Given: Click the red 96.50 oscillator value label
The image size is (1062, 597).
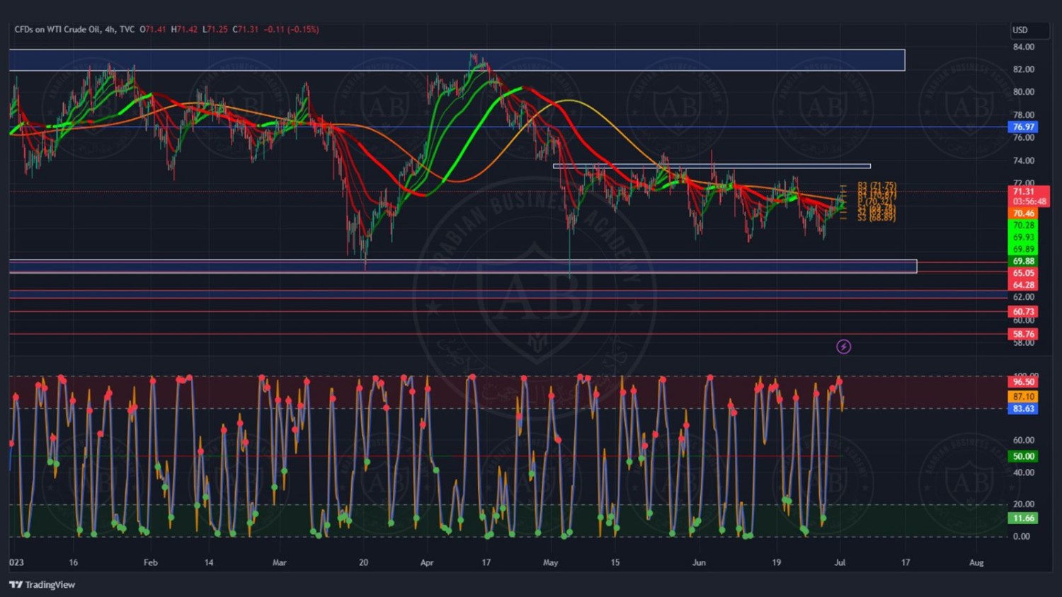Looking at the screenshot, I should pos(1023,382).
